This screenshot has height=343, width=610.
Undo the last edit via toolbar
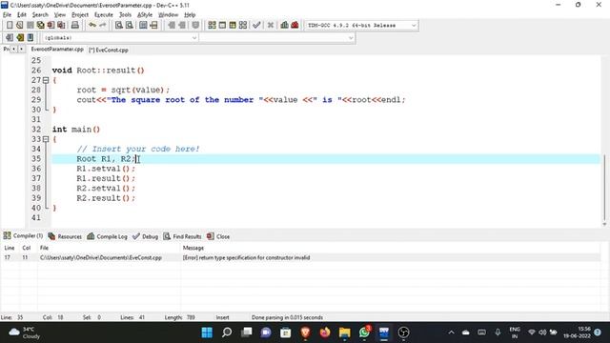[92, 26]
